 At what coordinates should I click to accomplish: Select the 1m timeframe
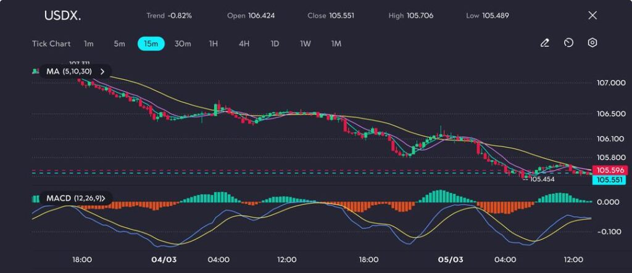(89, 44)
